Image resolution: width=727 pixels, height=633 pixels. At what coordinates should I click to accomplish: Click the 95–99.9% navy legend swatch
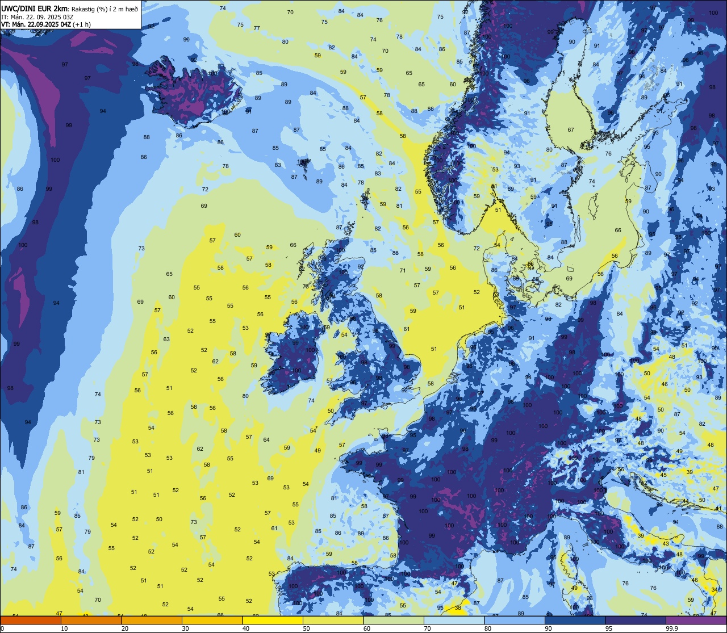click(x=636, y=620)
